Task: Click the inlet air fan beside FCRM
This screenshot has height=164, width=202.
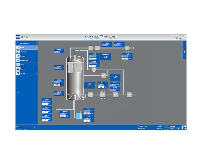Action: 94,70
